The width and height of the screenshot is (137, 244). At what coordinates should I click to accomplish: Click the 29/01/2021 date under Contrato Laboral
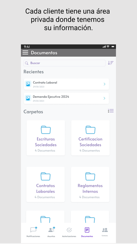(x=39, y=87)
